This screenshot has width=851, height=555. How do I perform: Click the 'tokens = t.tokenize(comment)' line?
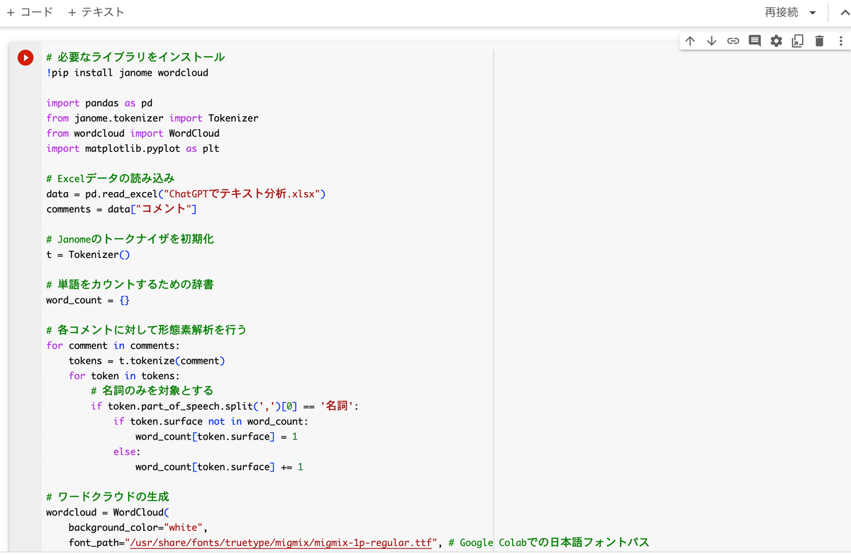tap(147, 361)
